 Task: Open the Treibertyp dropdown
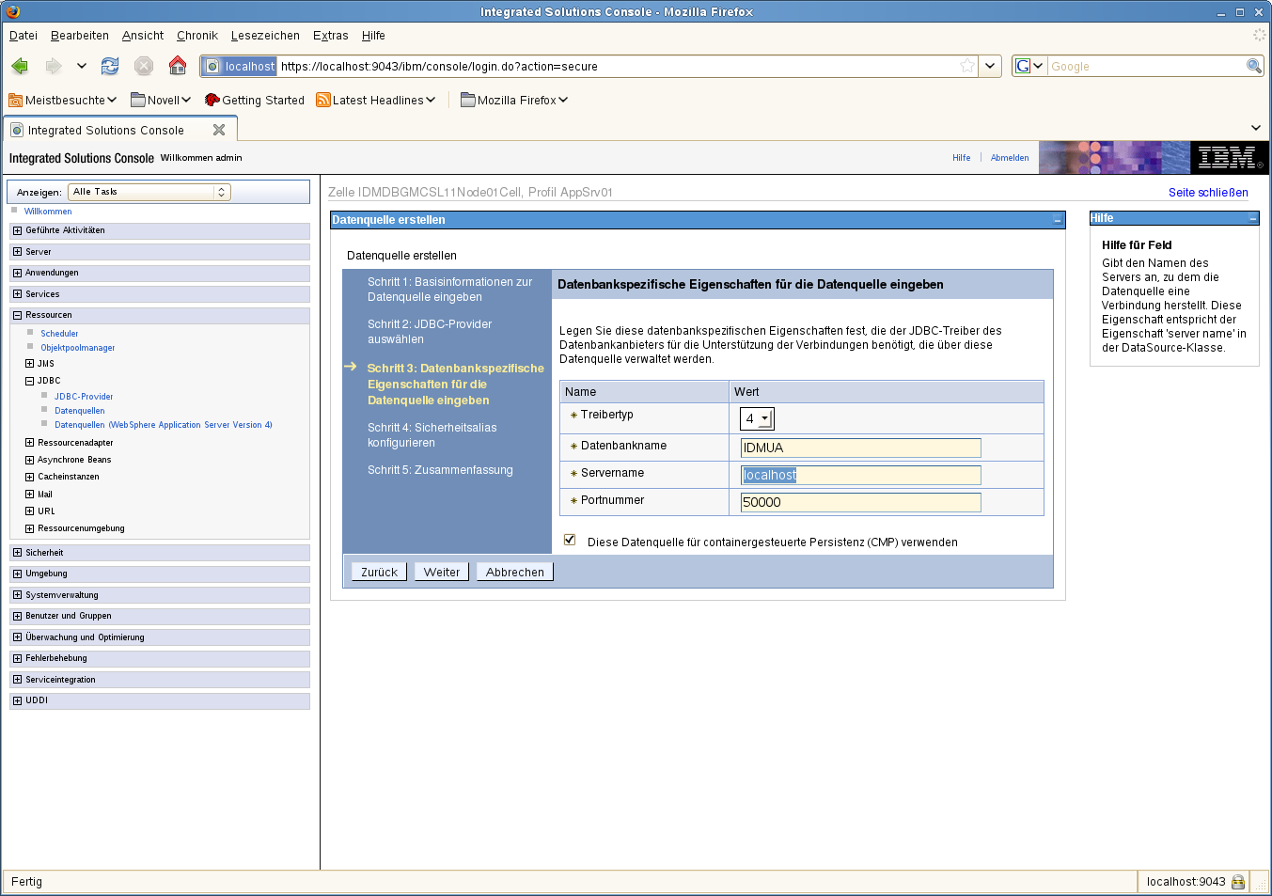coord(757,418)
